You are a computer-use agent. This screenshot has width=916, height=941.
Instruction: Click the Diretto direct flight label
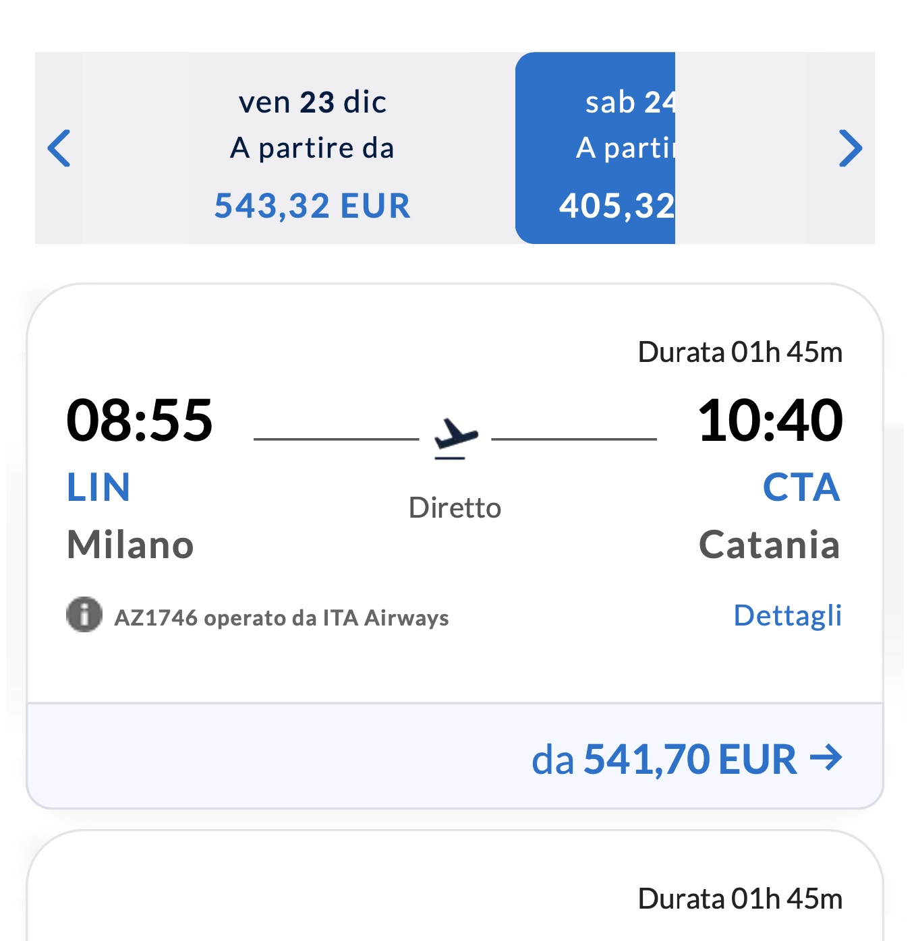pyautogui.click(x=455, y=508)
